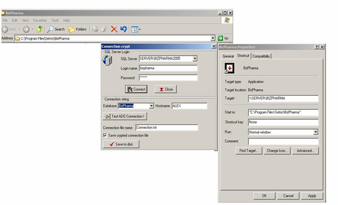The height and width of the screenshot is (205, 338).
Task: Click Find Target button
Action: point(248,151)
